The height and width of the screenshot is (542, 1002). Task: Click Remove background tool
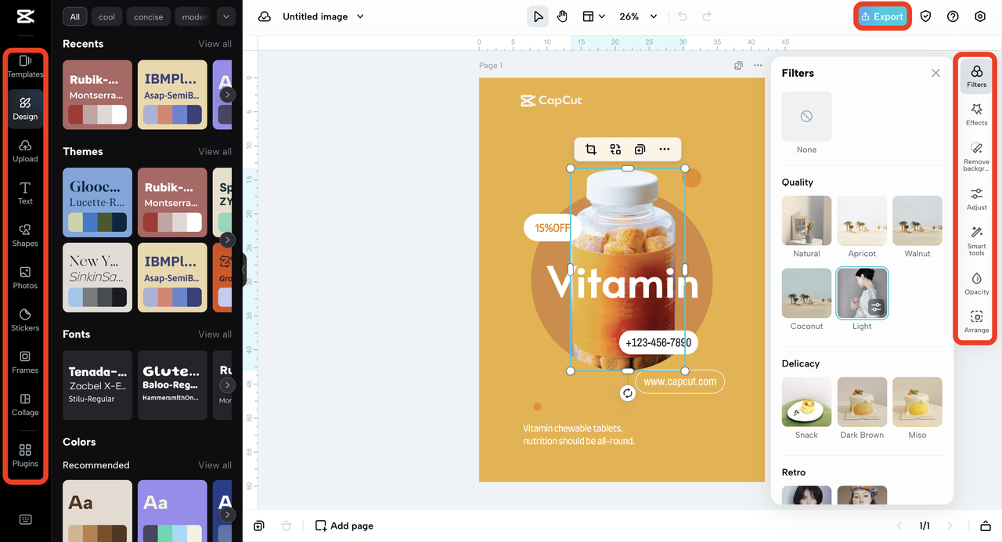coord(976,157)
